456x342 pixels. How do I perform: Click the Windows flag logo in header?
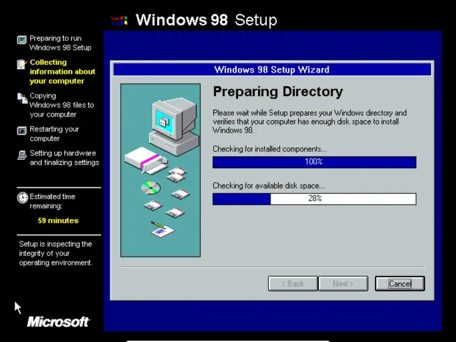pyautogui.click(x=119, y=20)
